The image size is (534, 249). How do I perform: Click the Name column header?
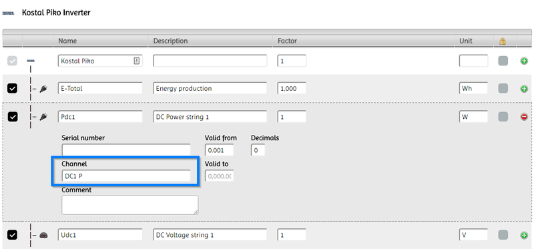(x=67, y=41)
